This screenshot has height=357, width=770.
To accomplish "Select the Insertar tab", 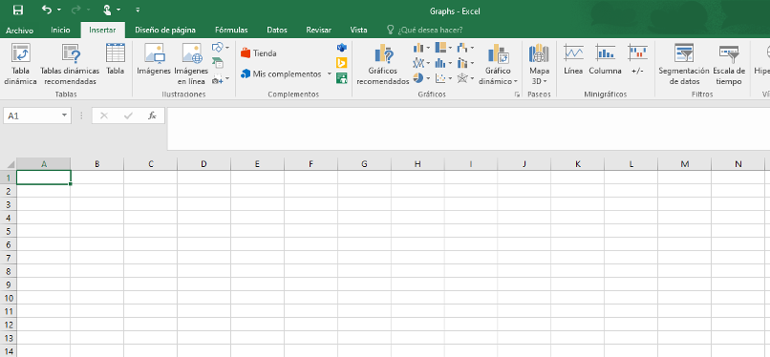I will coord(102,30).
